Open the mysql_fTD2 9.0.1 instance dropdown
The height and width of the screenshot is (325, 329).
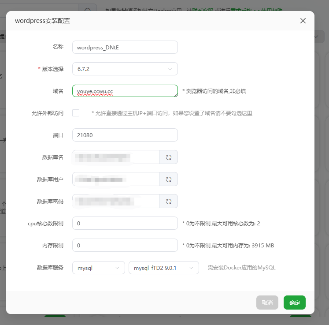[163, 268]
